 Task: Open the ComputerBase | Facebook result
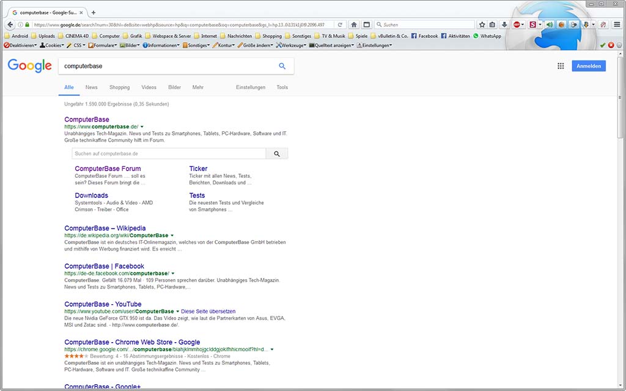coord(104,266)
